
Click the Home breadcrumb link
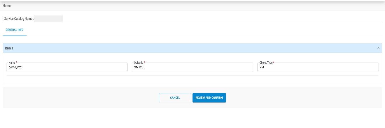coord(7,6)
